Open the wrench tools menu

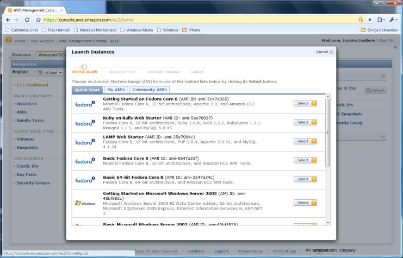pos(393,20)
